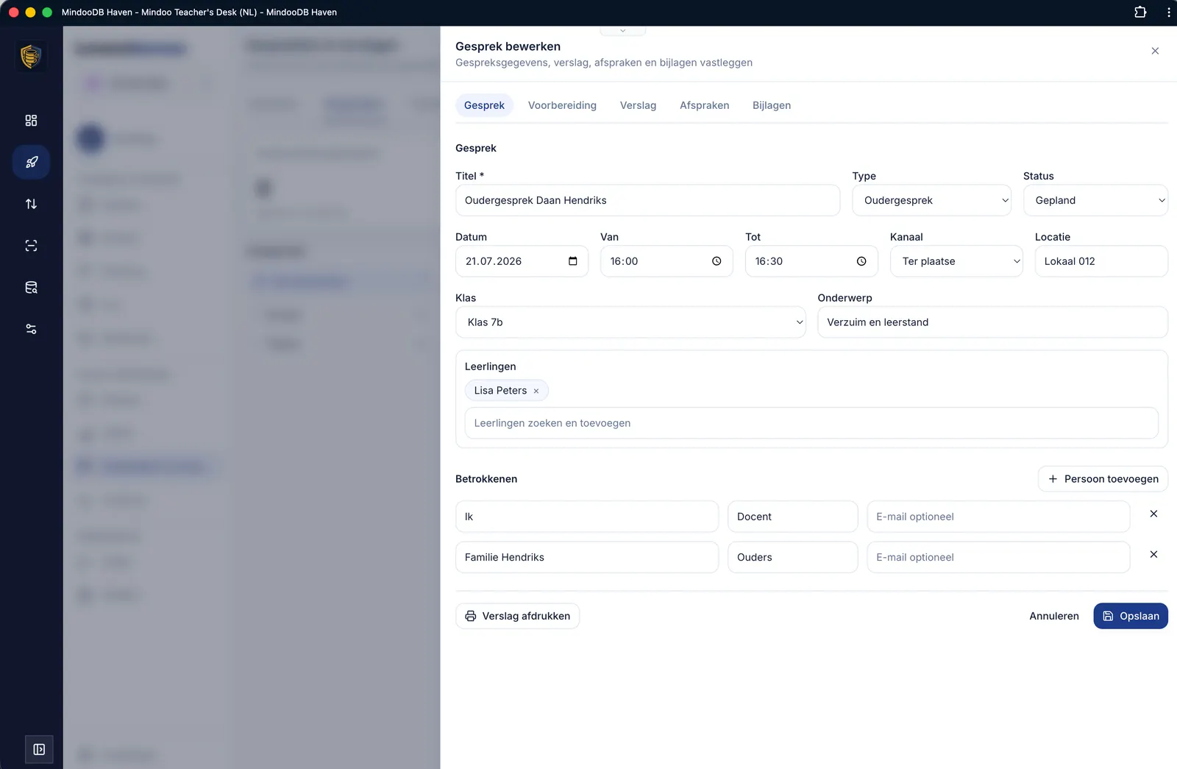Click the clock icon in Tot field
Viewport: 1177px width, 769px height.
coord(861,261)
